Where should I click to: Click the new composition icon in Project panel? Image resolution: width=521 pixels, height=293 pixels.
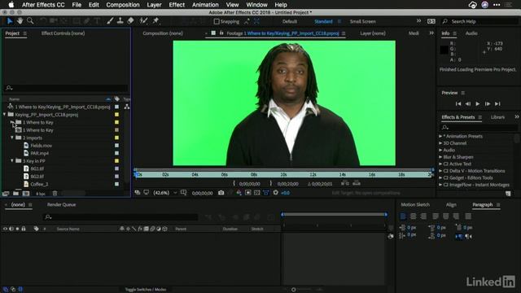26,194
